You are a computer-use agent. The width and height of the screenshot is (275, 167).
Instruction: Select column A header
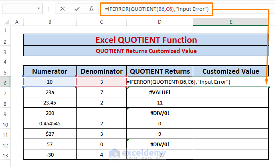tap(17, 22)
